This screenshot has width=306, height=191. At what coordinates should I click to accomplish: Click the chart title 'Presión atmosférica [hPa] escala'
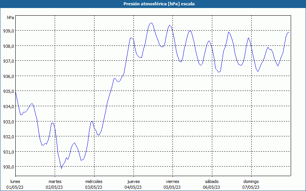click(x=159, y=4)
